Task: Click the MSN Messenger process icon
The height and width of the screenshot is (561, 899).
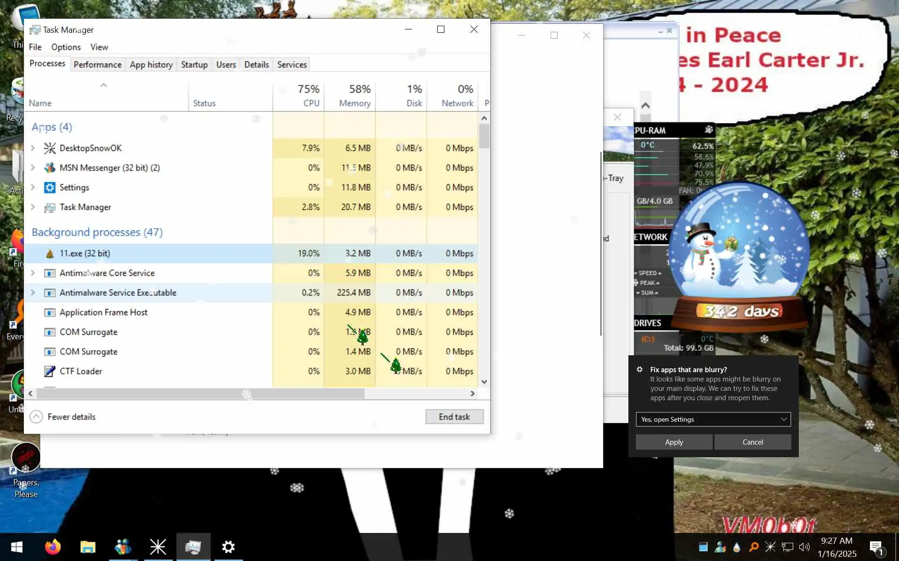Action: (50, 168)
